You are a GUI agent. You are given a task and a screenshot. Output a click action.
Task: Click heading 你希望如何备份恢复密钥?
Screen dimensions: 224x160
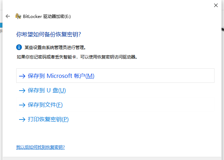pos(49,34)
